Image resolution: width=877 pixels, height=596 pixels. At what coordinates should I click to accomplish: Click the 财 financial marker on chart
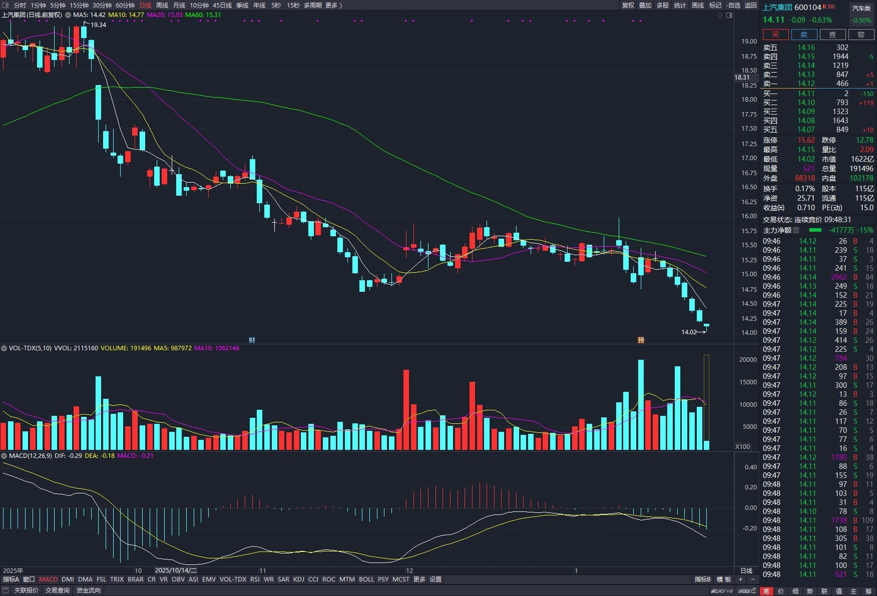point(252,340)
